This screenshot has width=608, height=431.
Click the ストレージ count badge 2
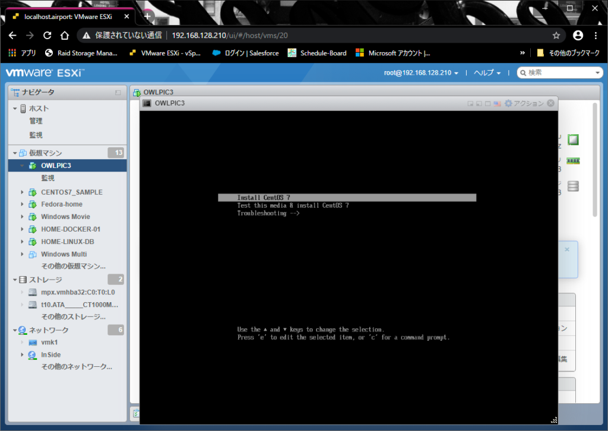coord(116,279)
